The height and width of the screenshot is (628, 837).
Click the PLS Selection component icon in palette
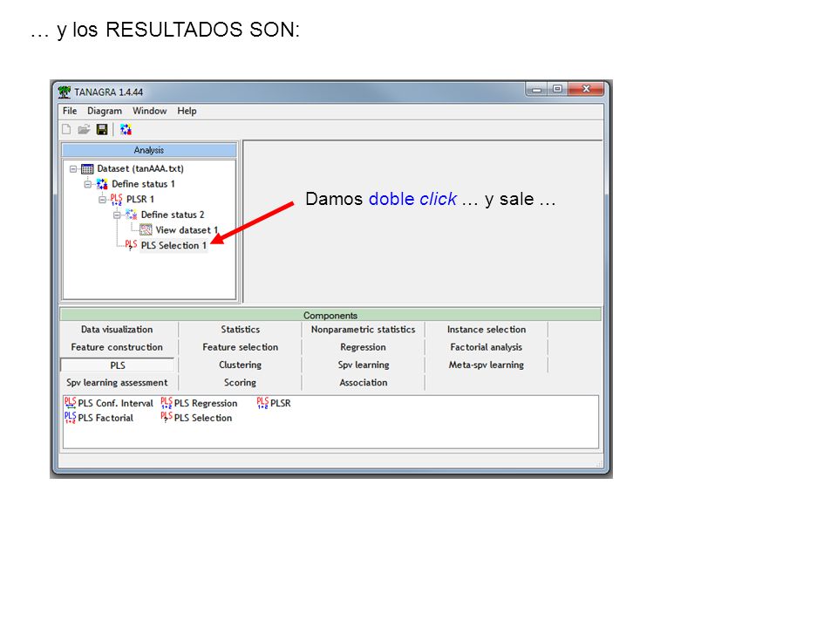click(167, 418)
